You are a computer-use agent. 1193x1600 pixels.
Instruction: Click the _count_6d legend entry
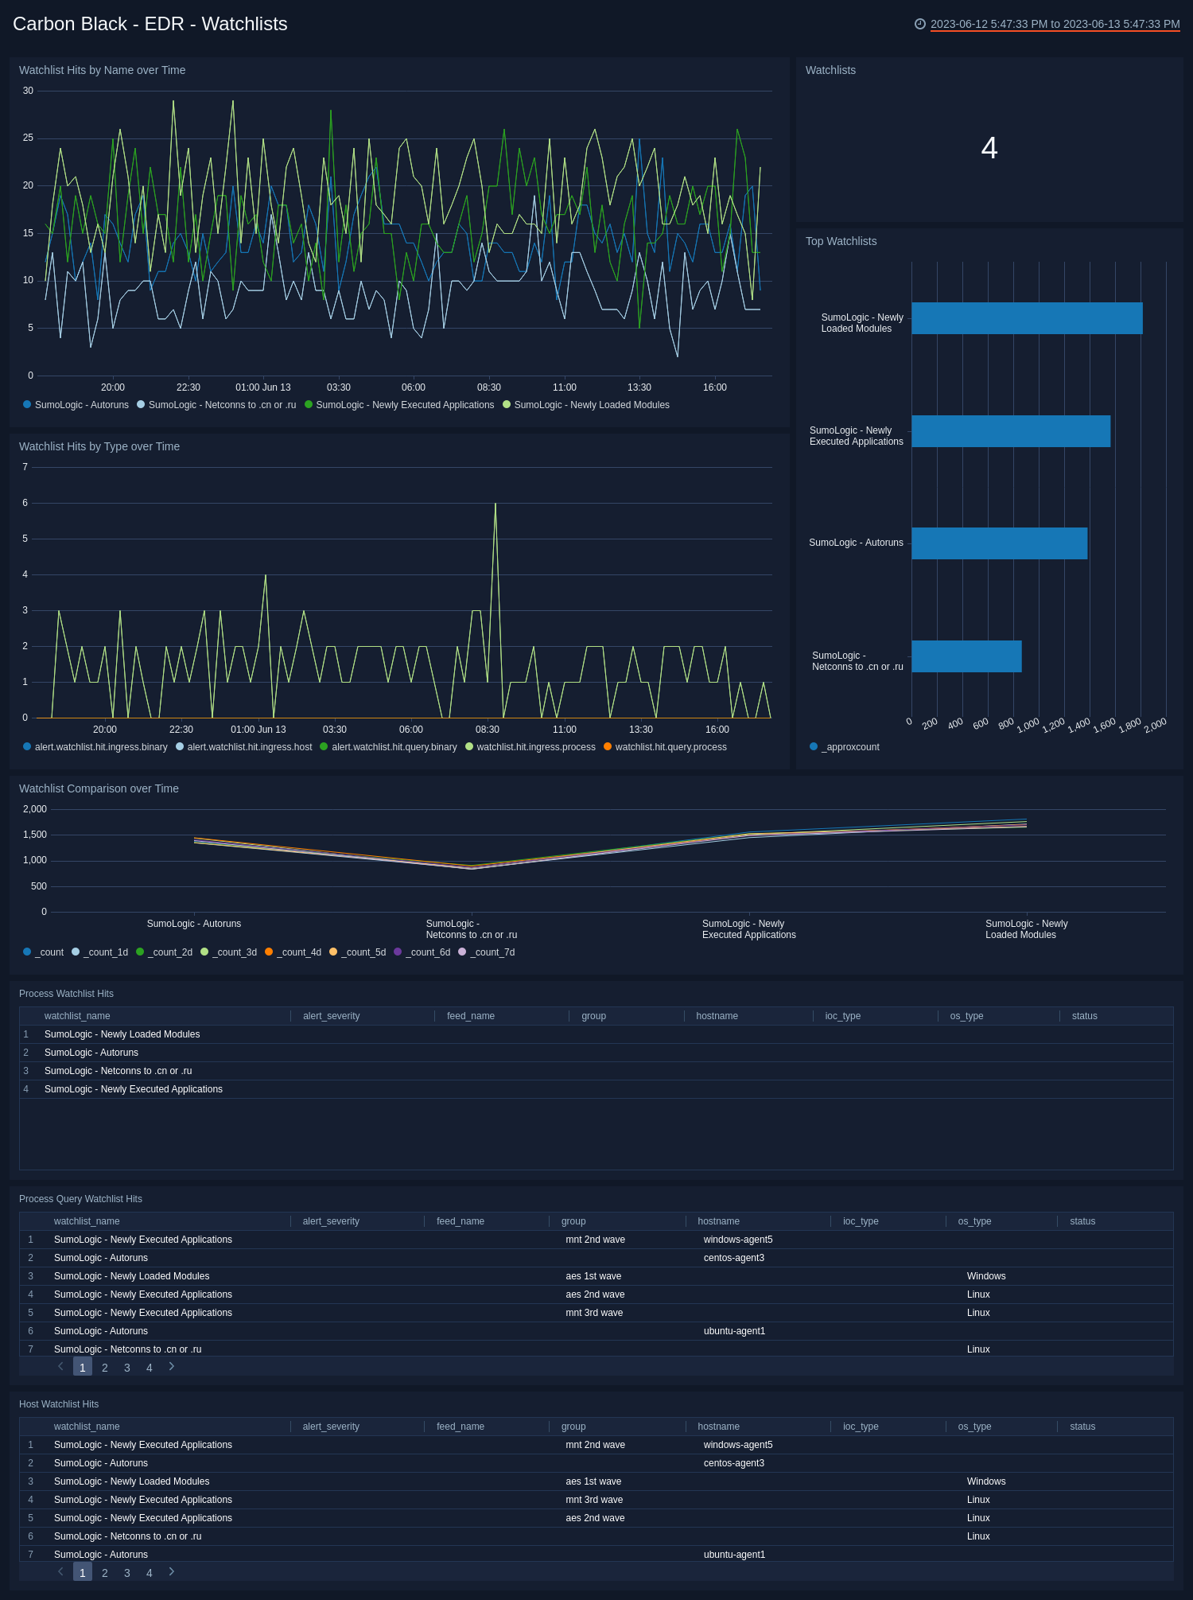click(x=422, y=952)
